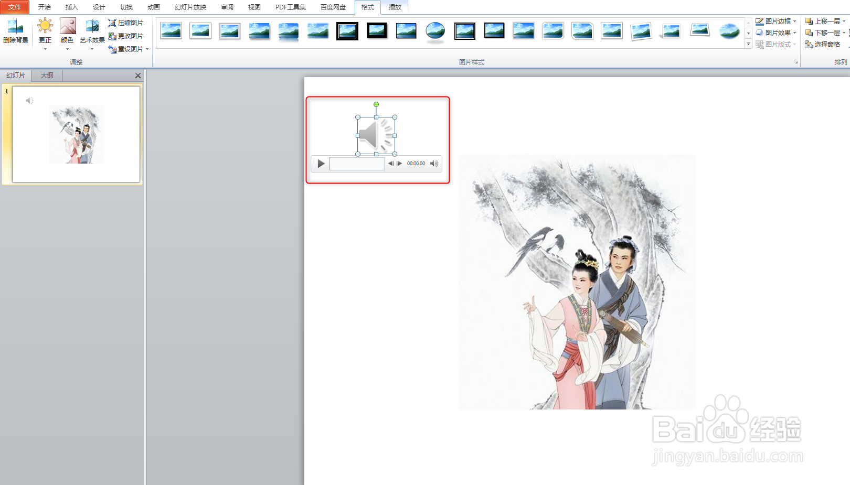Apply the fifth picture style thumbnail

289,31
